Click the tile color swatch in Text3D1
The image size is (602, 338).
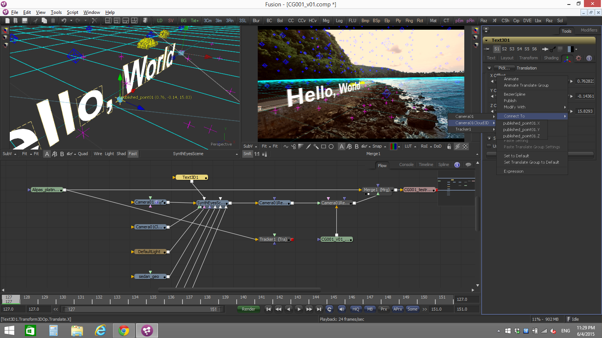point(570,49)
